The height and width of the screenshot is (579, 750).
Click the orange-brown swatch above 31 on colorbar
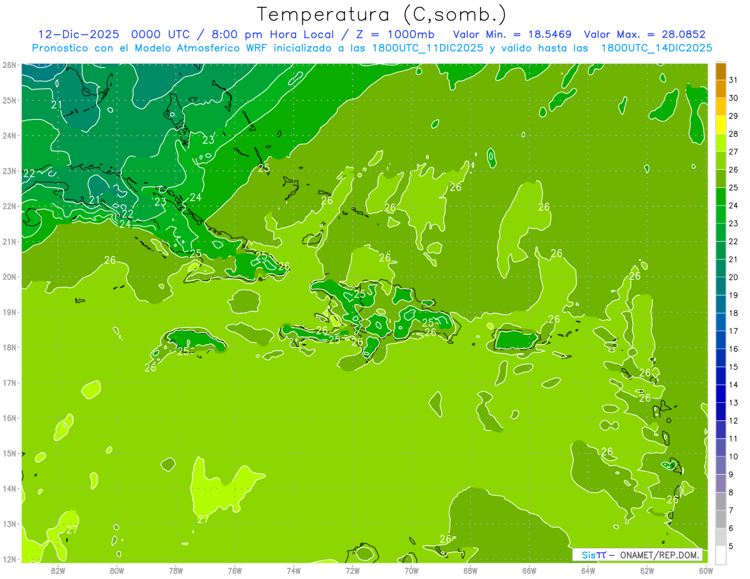(721, 71)
